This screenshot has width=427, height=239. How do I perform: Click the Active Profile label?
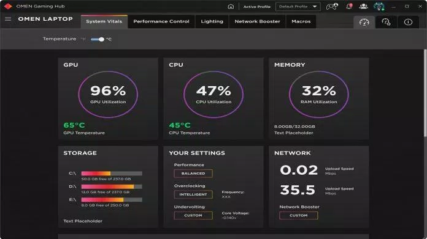pos(257,7)
